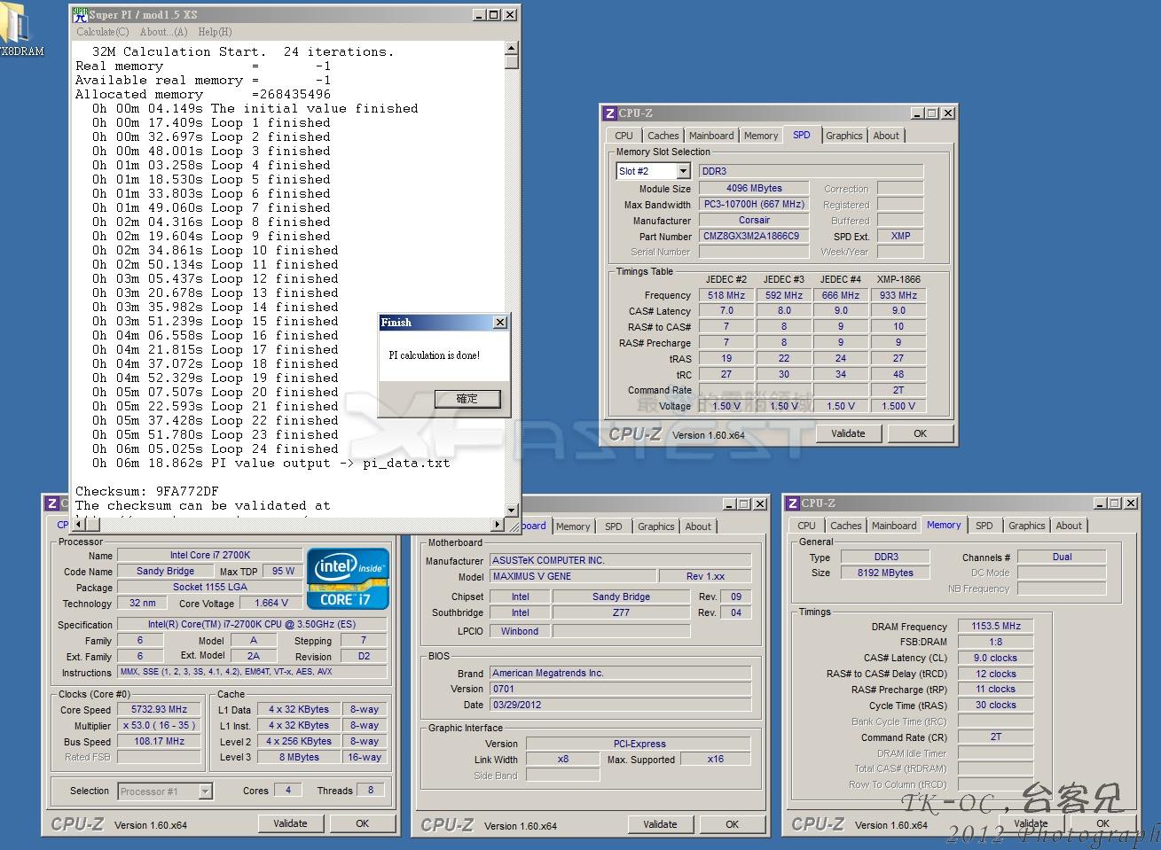Click Super PI horizontal scrollbar right arrow
1161x850 pixels.
coord(498,525)
